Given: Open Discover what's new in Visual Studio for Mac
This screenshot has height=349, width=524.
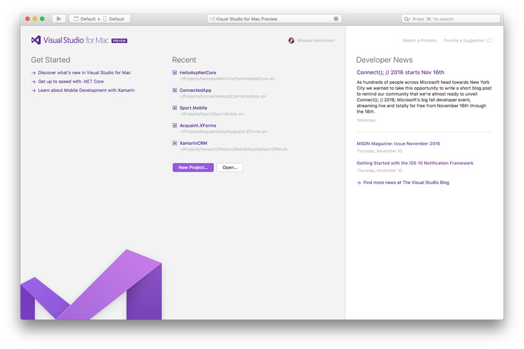Looking at the screenshot, I should click(x=84, y=73).
